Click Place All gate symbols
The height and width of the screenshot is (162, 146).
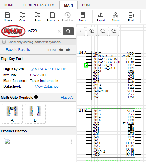click(68, 97)
